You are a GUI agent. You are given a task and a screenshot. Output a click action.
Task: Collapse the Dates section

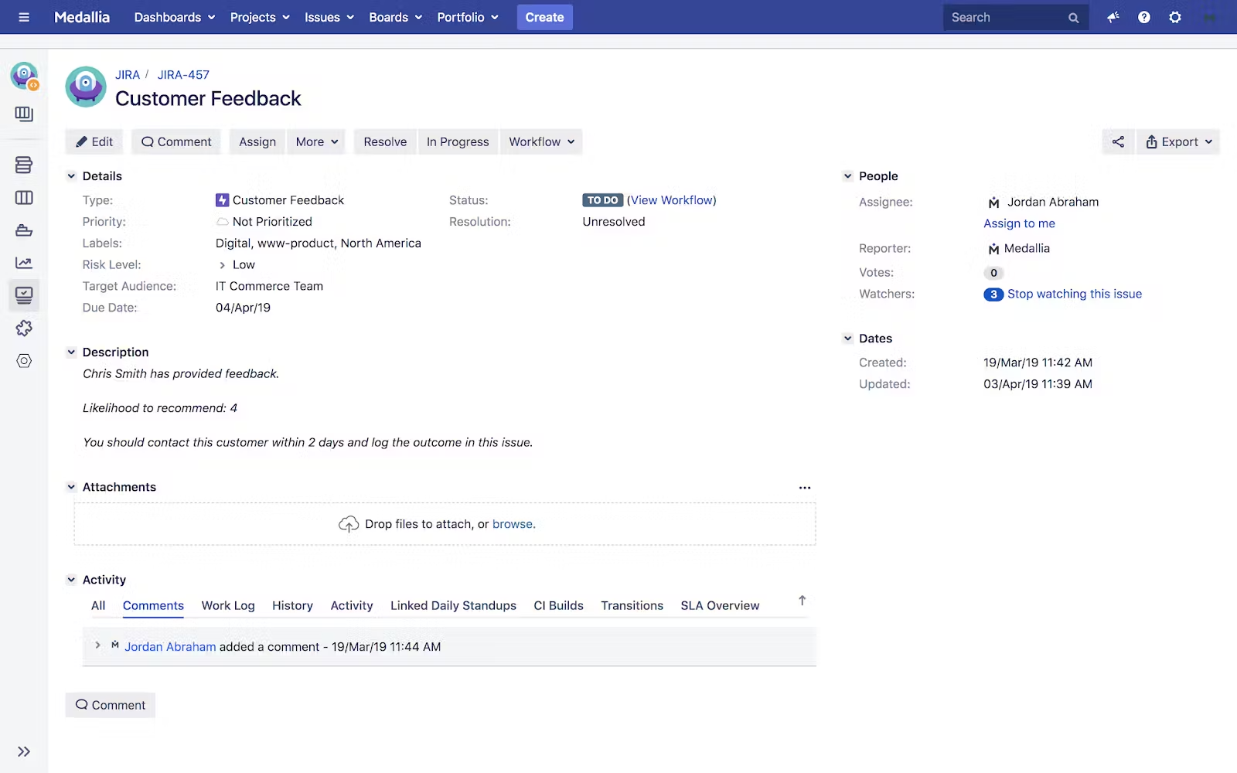click(x=847, y=339)
